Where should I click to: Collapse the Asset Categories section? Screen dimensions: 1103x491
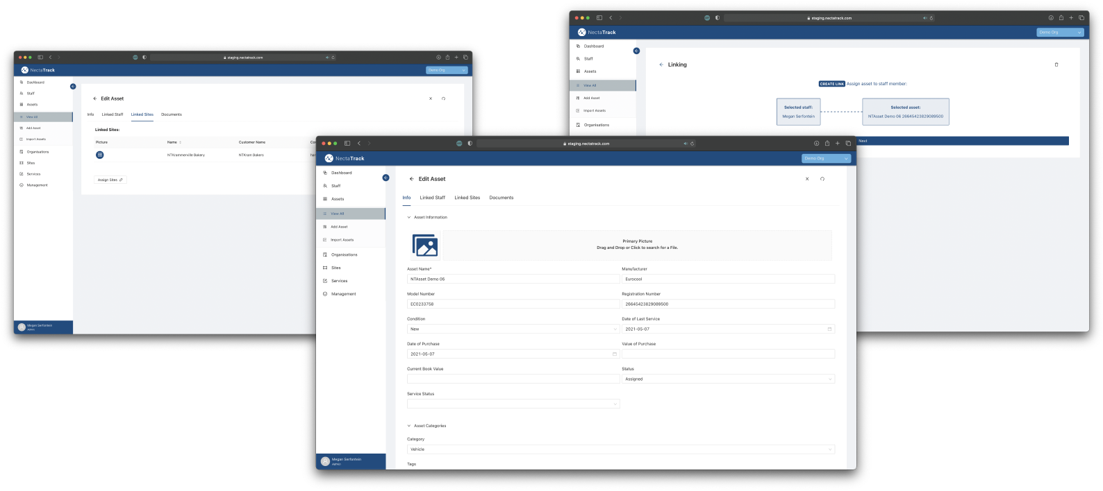409,426
